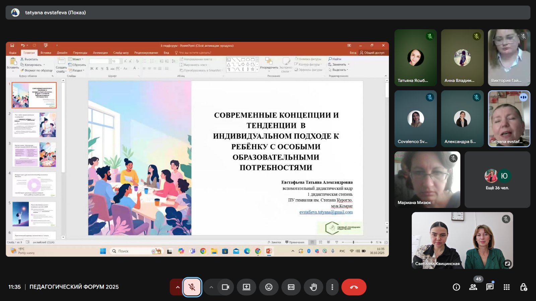Open the 'Дизайн' ribbon tab

(62, 53)
